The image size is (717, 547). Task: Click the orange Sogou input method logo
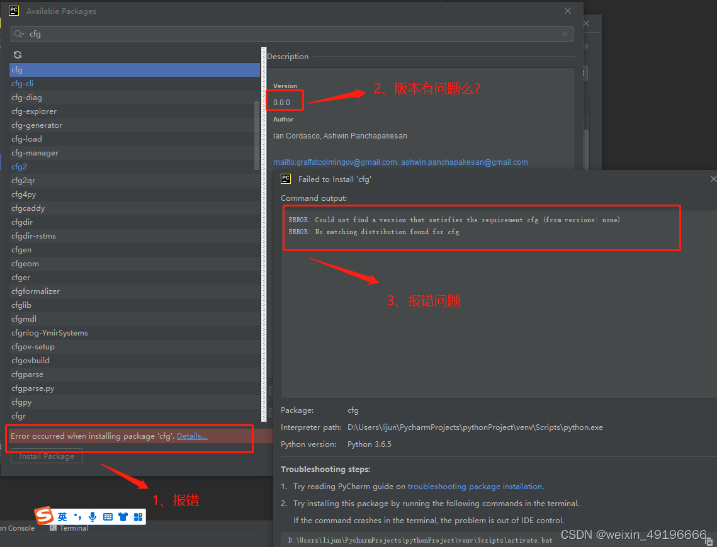[x=43, y=516]
